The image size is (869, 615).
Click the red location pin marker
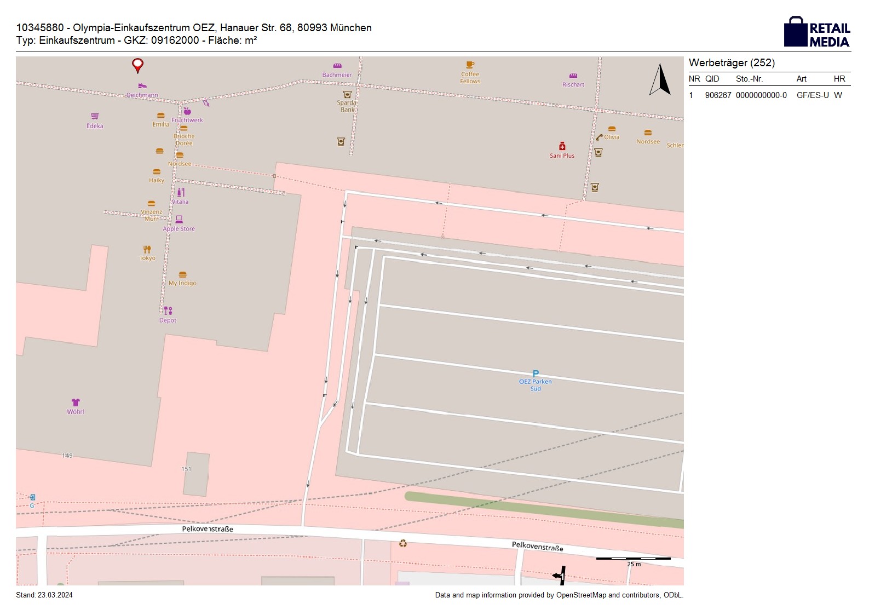[x=137, y=65]
